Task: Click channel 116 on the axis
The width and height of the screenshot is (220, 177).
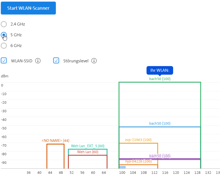Action: (165, 173)
